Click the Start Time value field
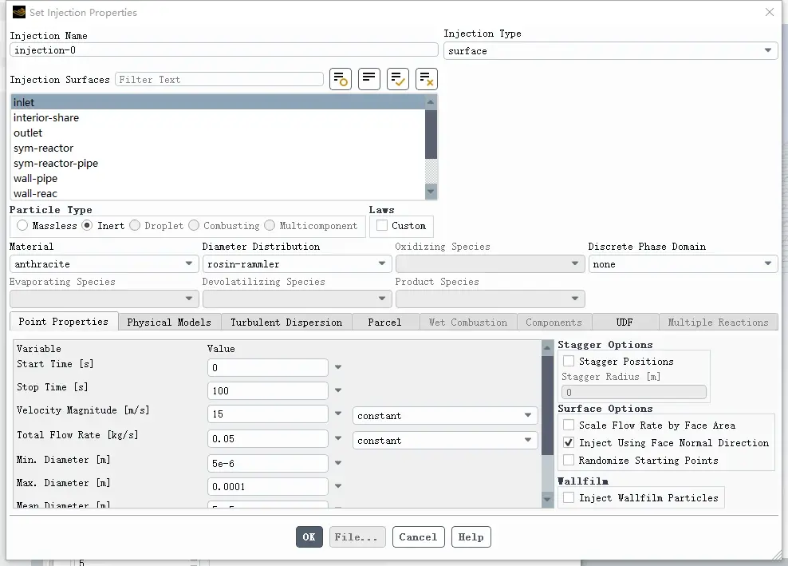The width and height of the screenshot is (788, 566). tap(268, 367)
